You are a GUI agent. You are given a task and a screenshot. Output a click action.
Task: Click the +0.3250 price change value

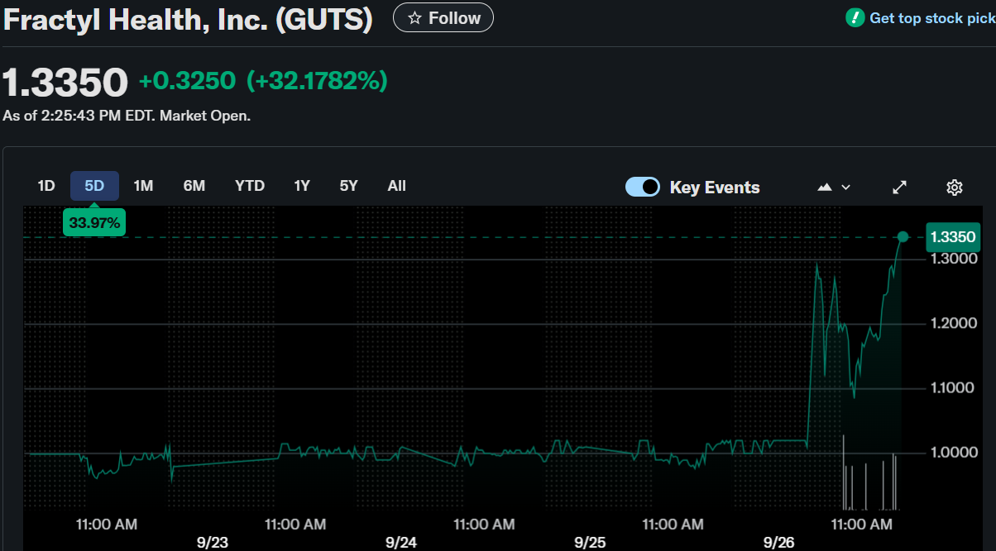coord(187,81)
